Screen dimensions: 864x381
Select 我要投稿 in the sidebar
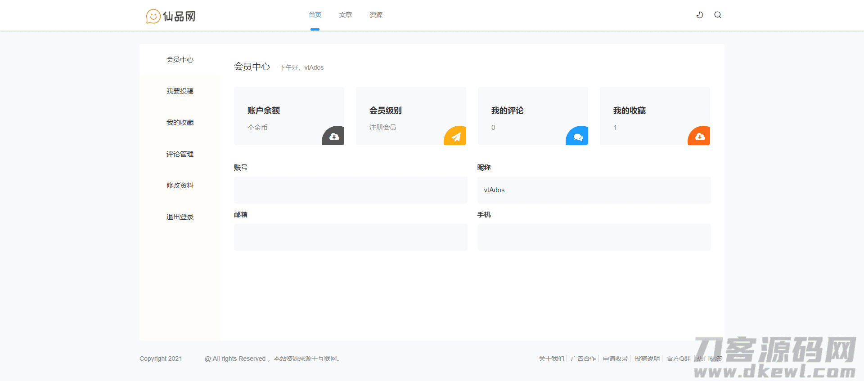coord(180,91)
